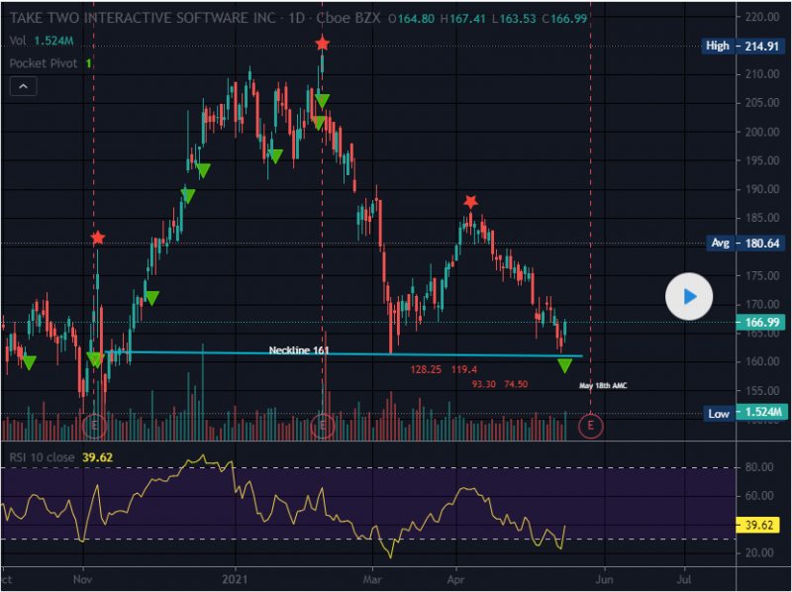Click the 190.00 price axis label
Screen dimensions: 792x592
(x=762, y=189)
